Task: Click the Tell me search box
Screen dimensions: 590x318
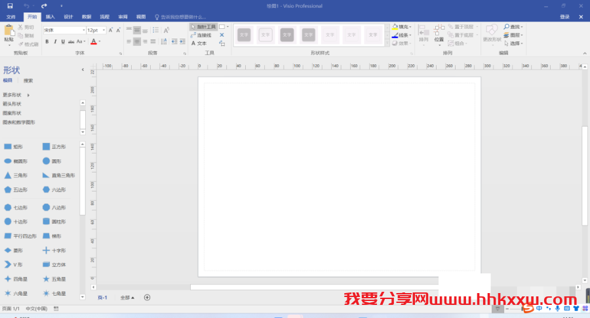Action: [x=180, y=17]
